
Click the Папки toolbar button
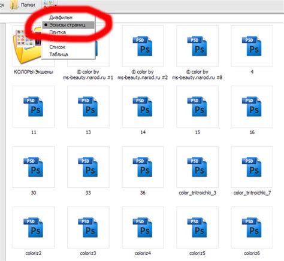click(x=23, y=5)
